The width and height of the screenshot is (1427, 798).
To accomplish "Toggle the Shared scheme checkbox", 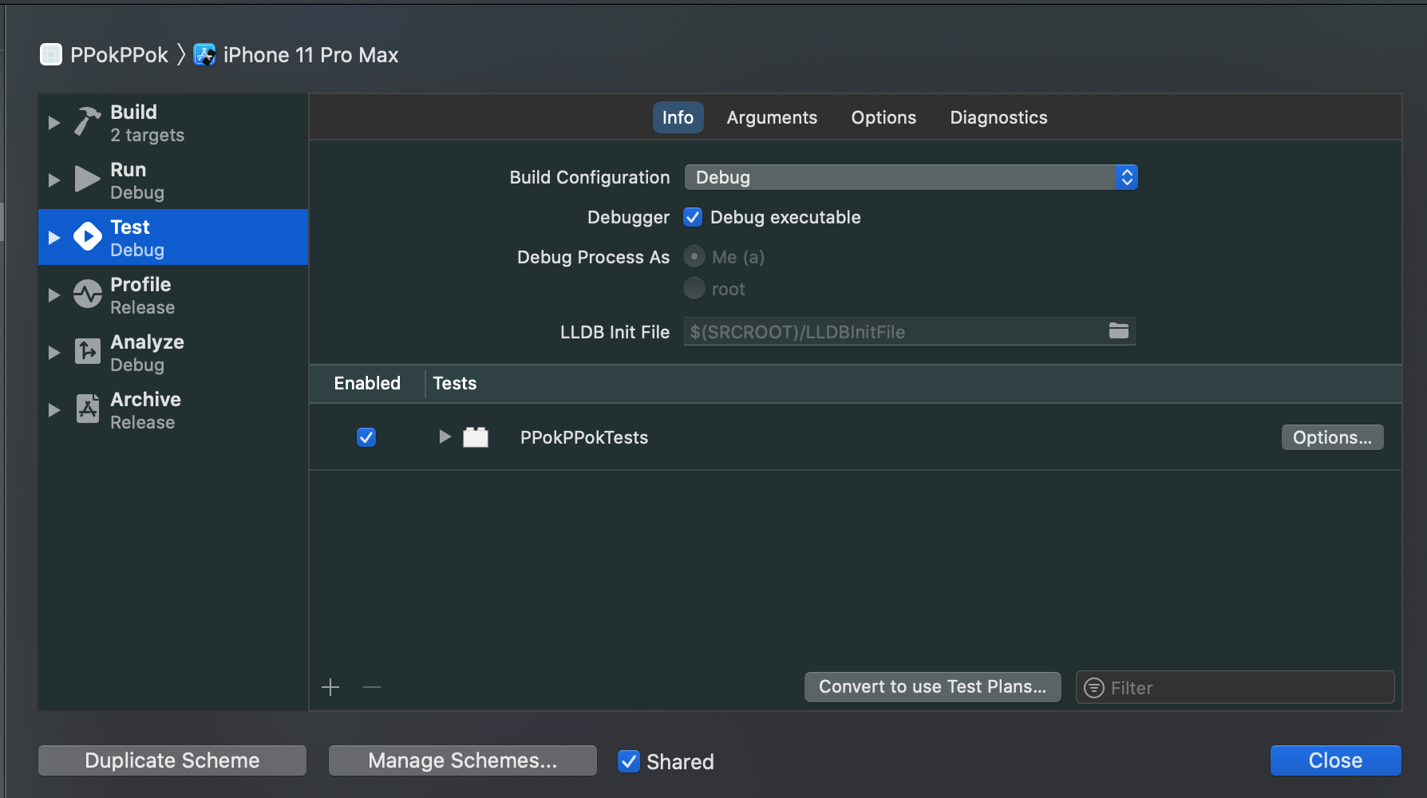I will click(x=629, y=761).
